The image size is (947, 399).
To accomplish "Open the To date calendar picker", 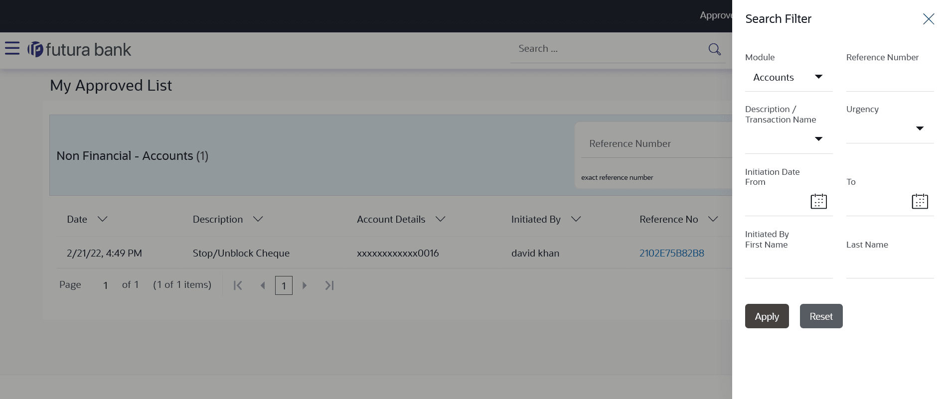I will coord(920,201).
